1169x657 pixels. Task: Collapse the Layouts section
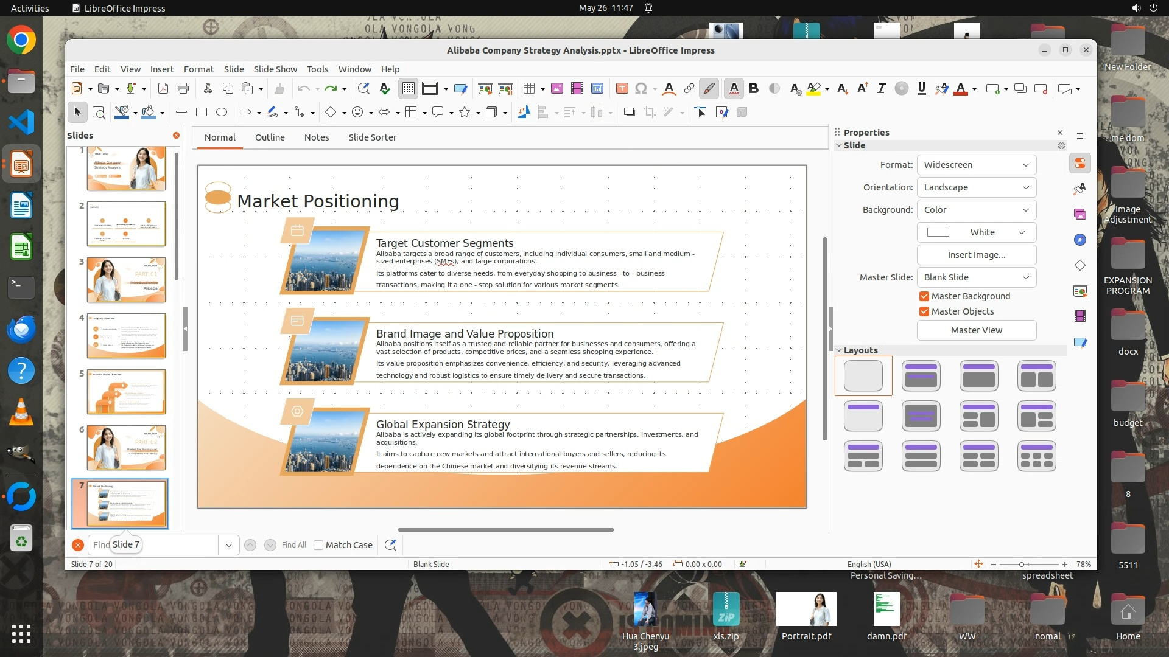pyautogui.click(x=839, y=350)
